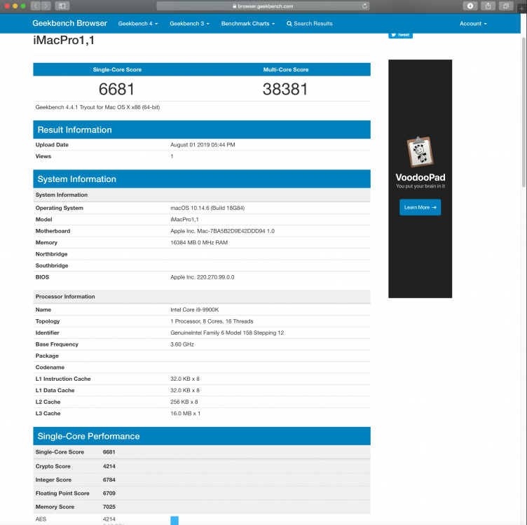527x525 pixels.
Task: Open the Safari share button
Action: (x=488, y=6)
